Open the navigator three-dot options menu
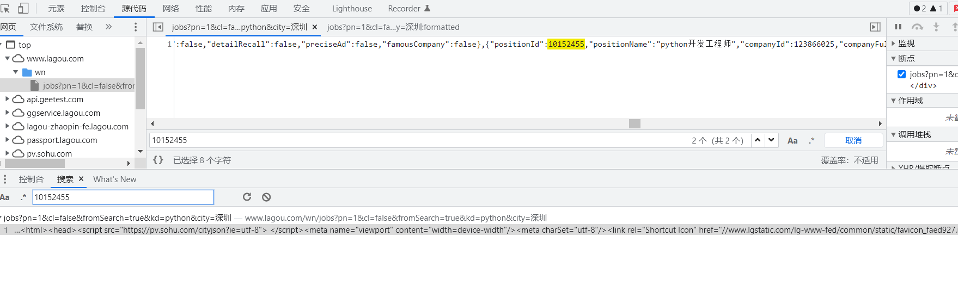 (136, 27)
